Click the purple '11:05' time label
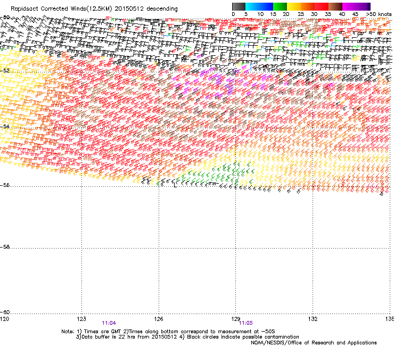This screenshot has height=346, width=394. click(x=246, y=323)
